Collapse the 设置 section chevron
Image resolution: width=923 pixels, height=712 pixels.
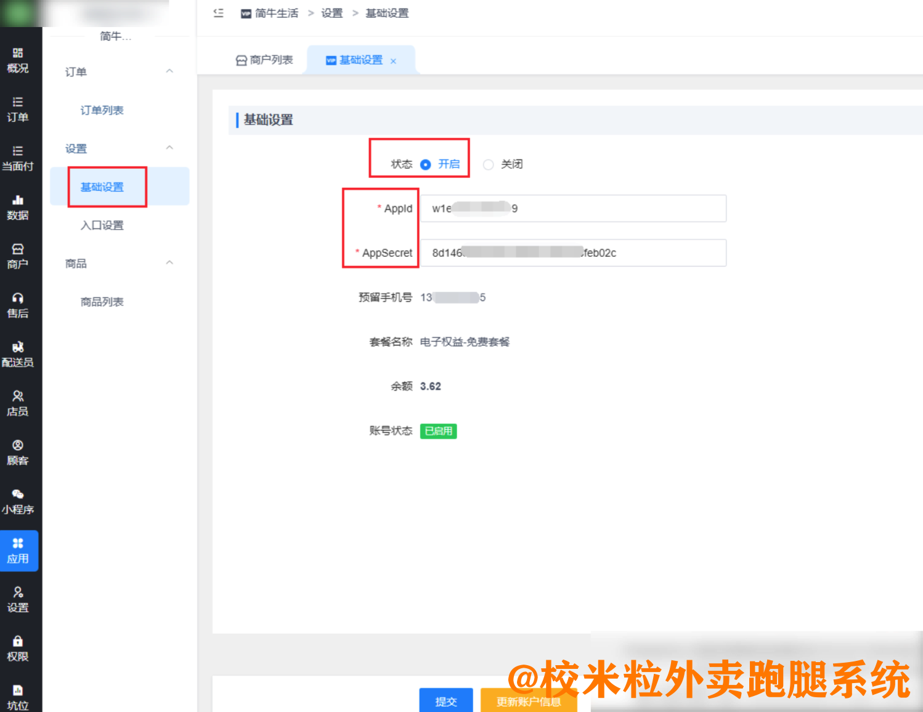[x=169, y=148]
